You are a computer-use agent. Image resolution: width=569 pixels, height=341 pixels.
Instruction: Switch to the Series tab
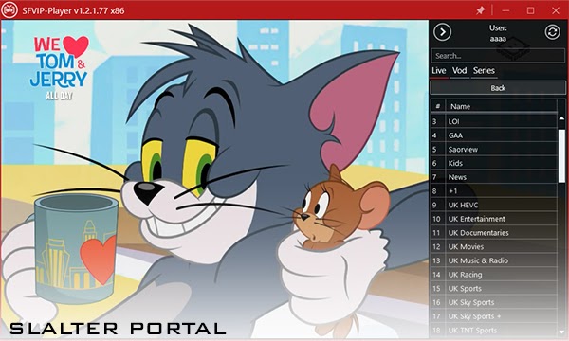(484, 71)
